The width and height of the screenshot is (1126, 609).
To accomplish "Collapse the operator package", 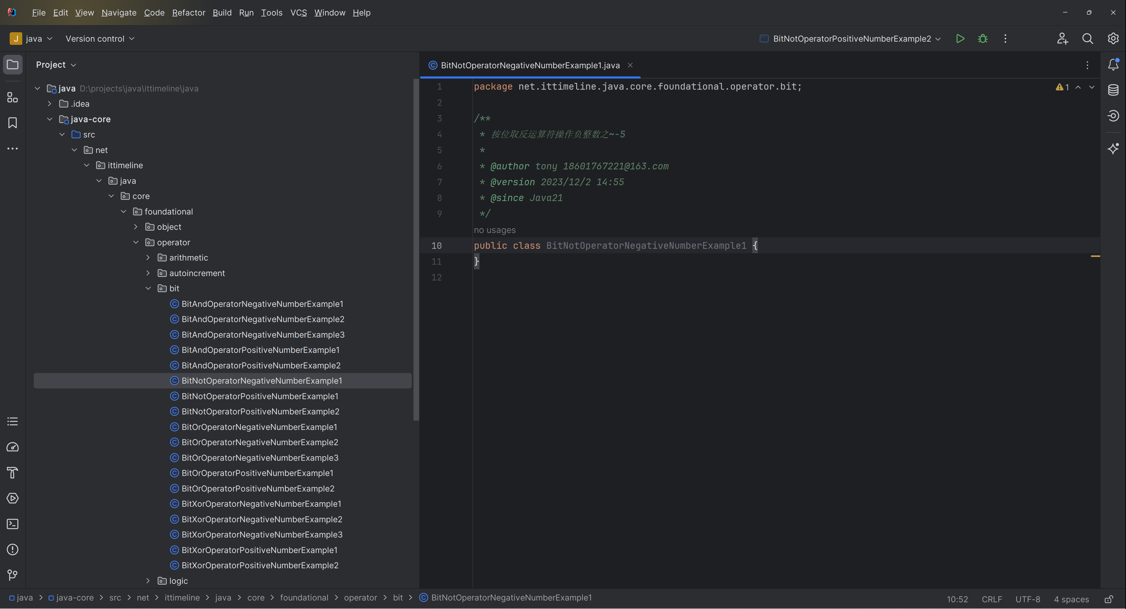I will [x=135, y=242].
